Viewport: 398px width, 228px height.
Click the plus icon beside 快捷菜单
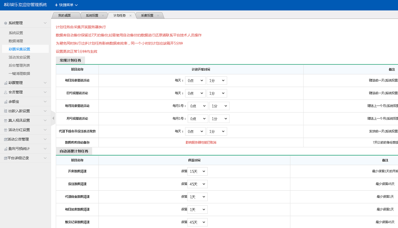tap(56, 5)
